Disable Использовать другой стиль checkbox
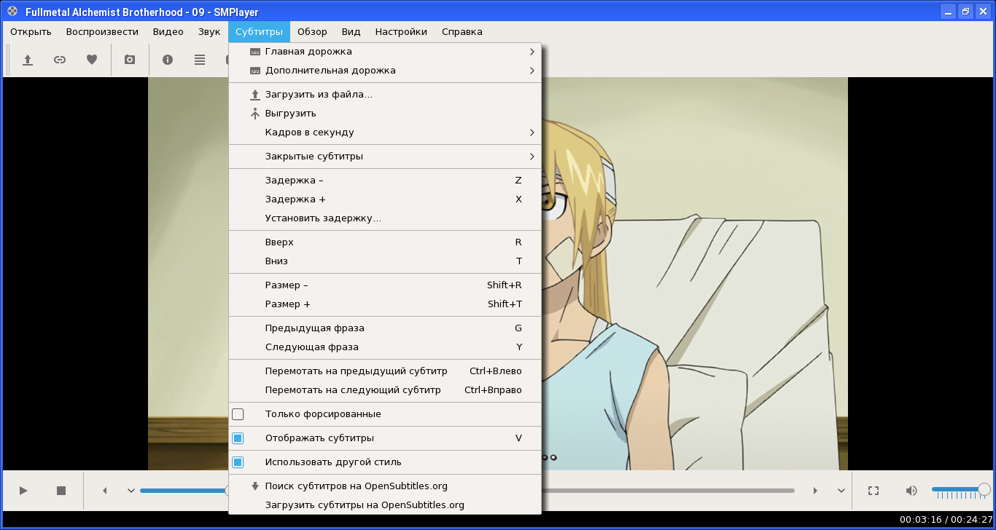The height and width of the screenshot is (530, 996). (238, 462)
